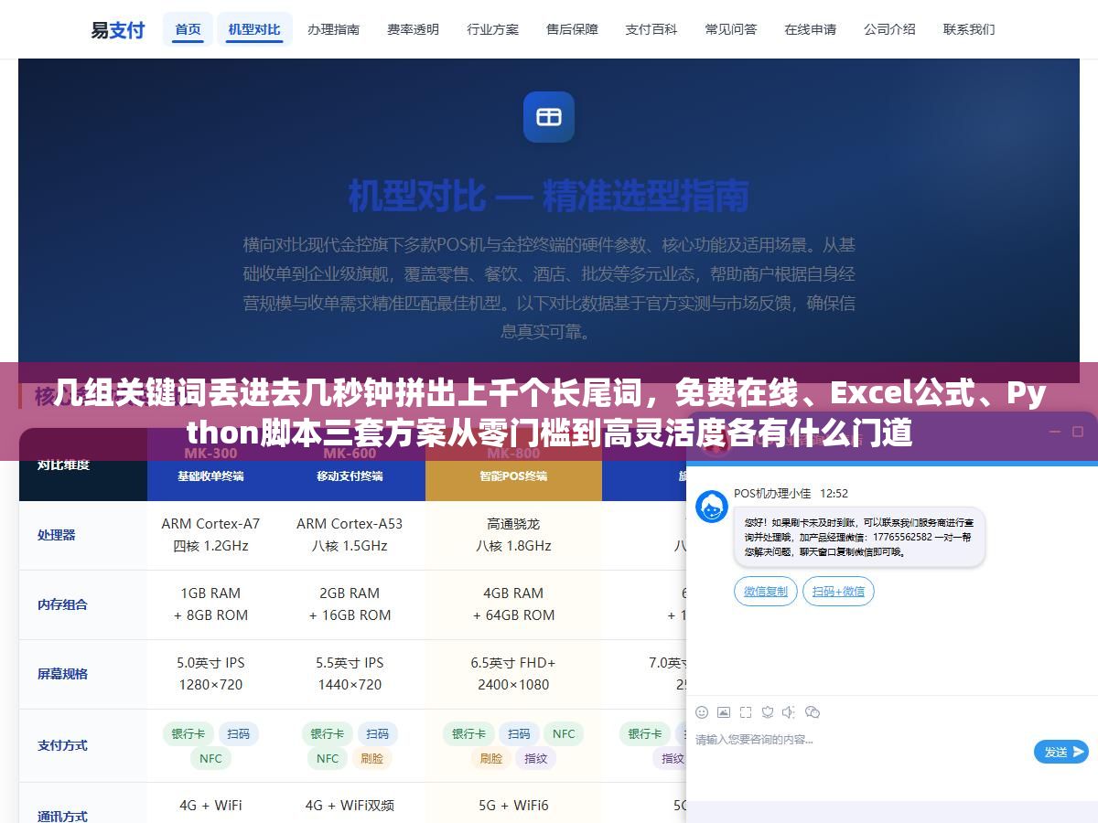Click the screenshot capture icon in chat toolbar
The height and width of the screenshot is (823, 1098).
coord(746,711)
